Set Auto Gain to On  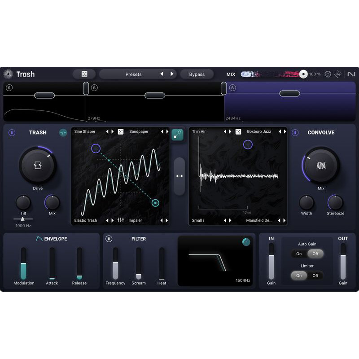point(299,254)
